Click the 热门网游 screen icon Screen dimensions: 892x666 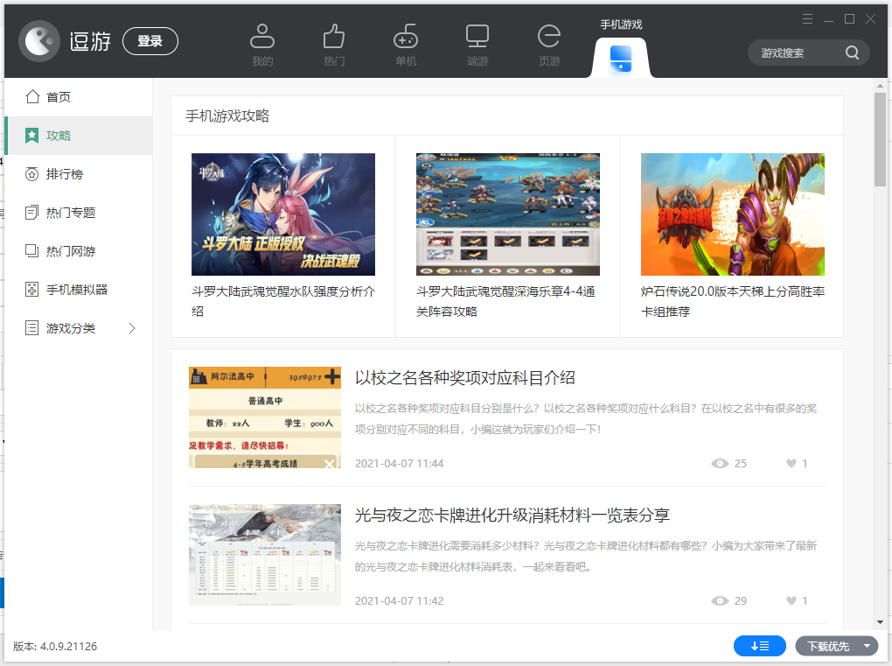31,251
